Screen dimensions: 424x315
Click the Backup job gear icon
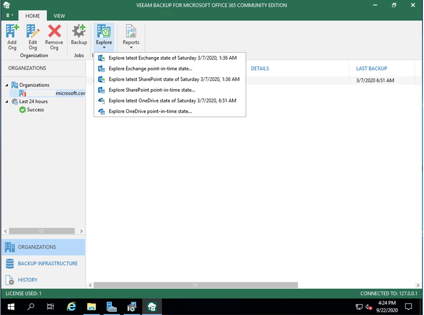79,31
